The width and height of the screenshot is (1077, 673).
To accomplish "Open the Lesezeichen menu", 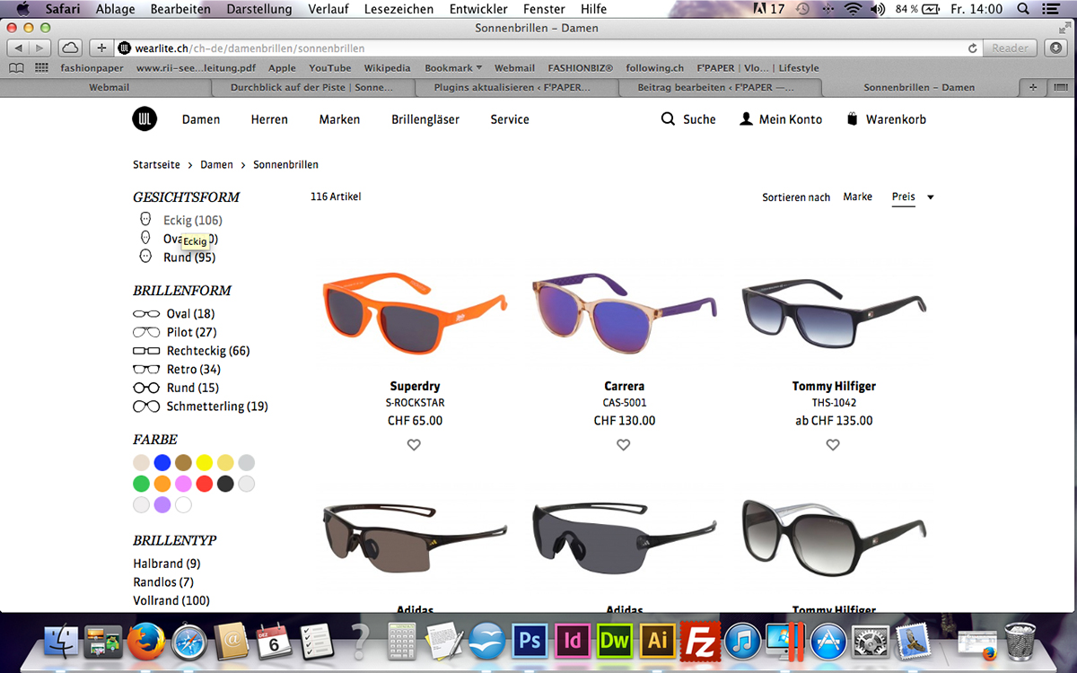I will click(x=398, y=9).
